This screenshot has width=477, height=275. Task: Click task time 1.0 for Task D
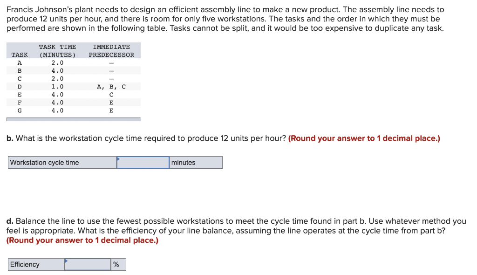pyautogui.click(x=57, y=87)
